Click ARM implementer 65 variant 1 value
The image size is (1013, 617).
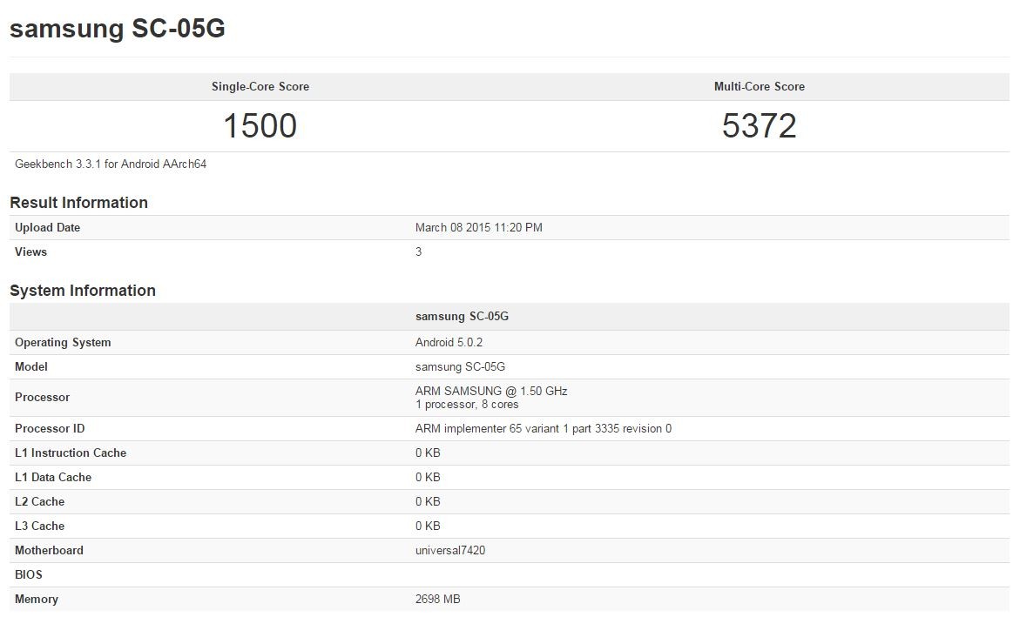544,428
